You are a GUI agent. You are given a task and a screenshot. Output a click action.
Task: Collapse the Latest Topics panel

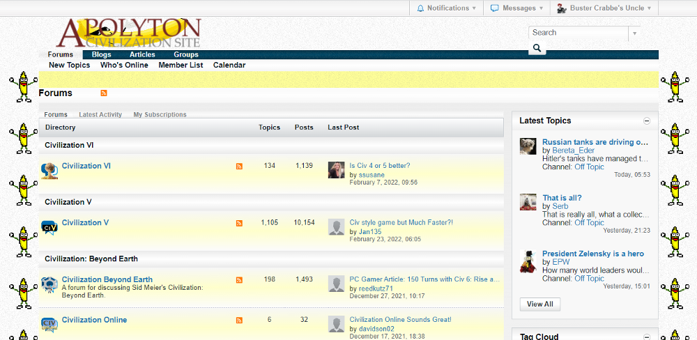point(647,121)
